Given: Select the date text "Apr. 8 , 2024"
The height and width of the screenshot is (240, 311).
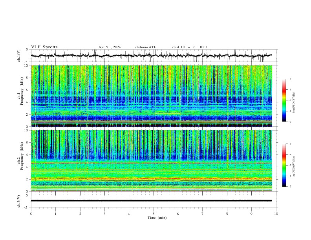Looking at the screenshot, I should pos(110,47).
